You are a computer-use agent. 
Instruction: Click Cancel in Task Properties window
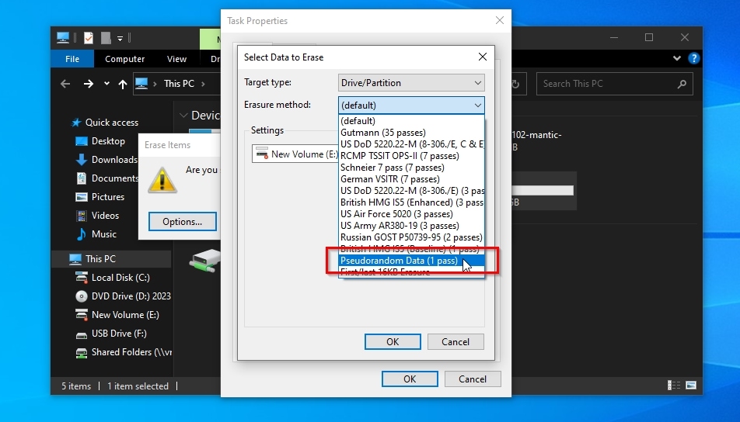click(x=473, y=379)
